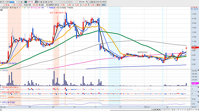
Task: Click the scroll-left arrow at bottom left
Action: click(x=1, y=110)
